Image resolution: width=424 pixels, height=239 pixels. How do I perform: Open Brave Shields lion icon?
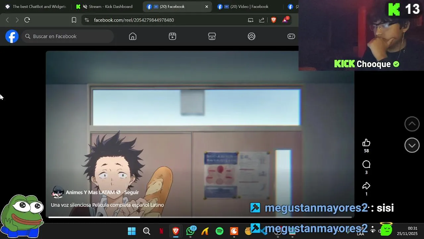(x=273, y=20)
